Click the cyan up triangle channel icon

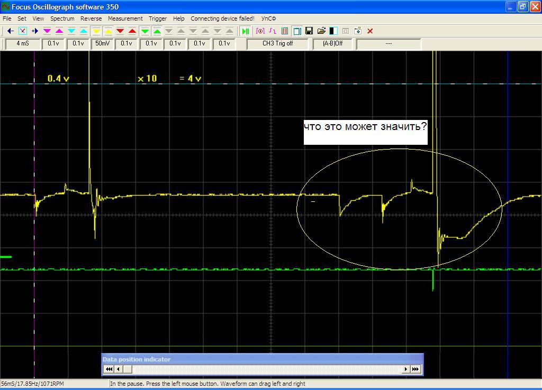click(84, 31)
